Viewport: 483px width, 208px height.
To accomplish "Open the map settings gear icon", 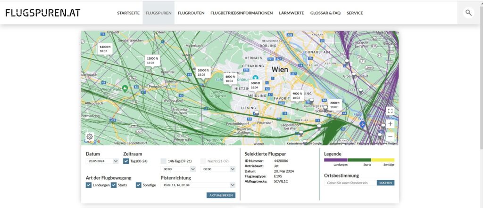I will (x=90, y=137).
